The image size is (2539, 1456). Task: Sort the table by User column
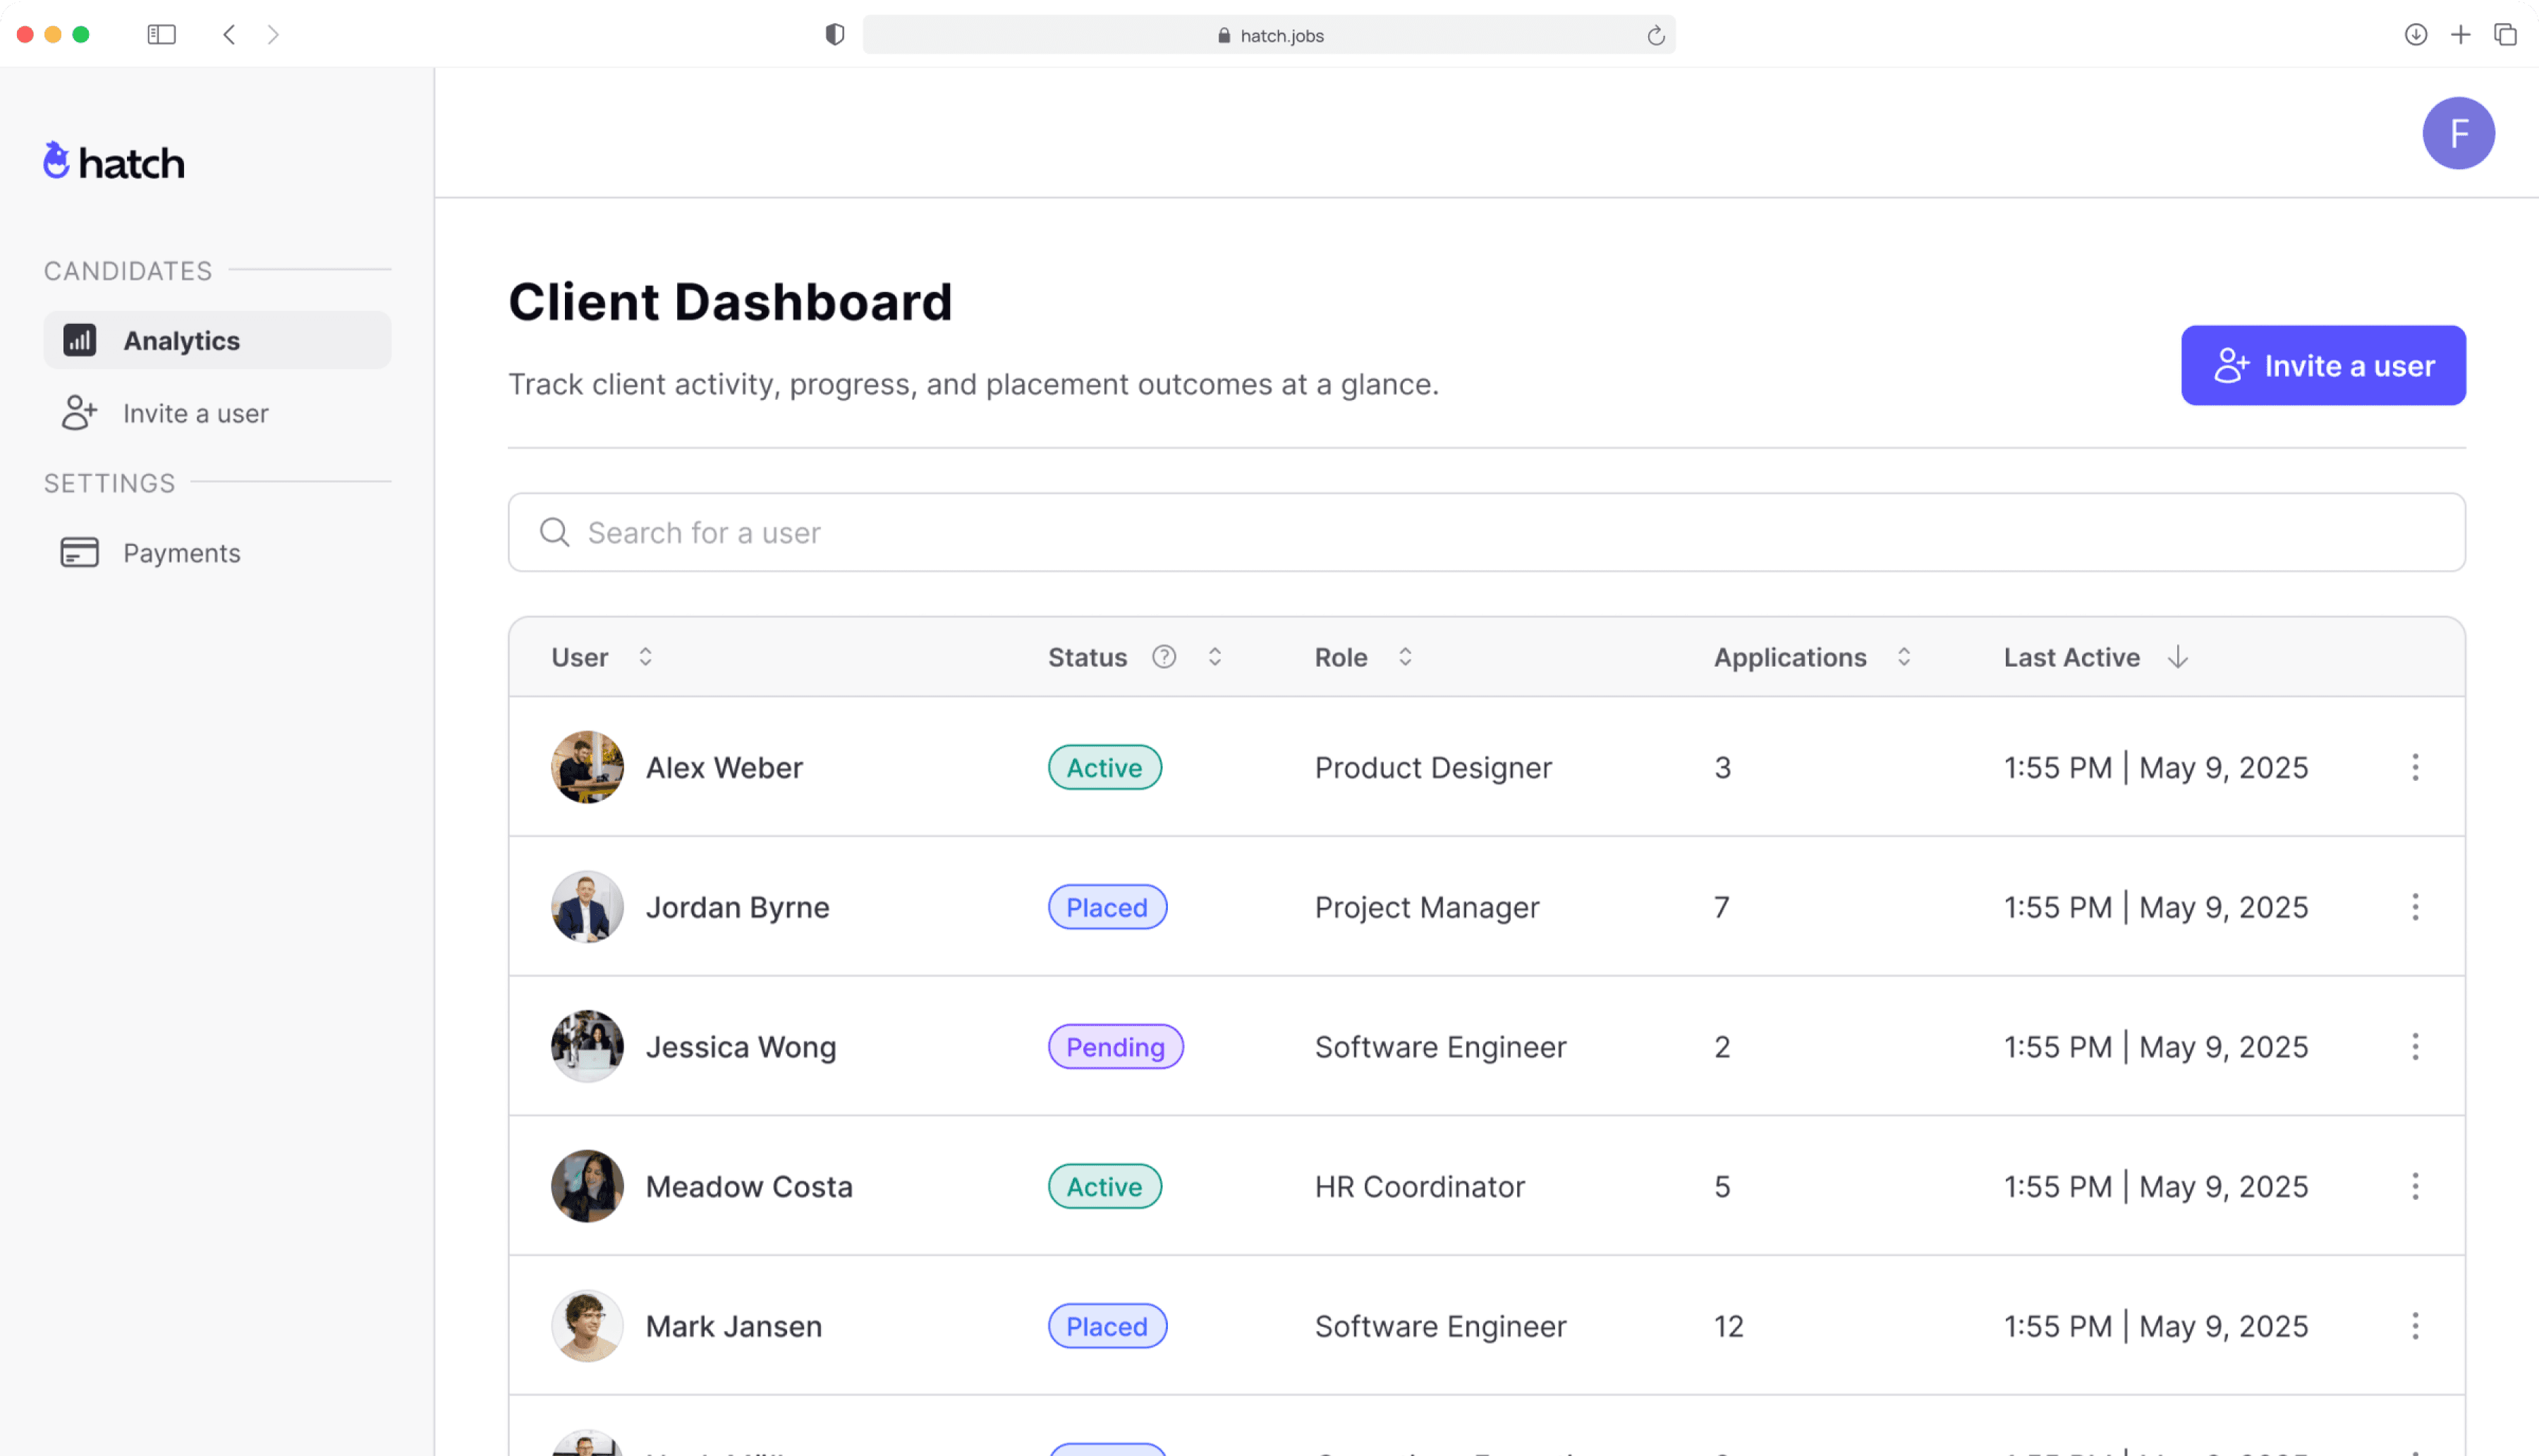[x=645, y=657]
